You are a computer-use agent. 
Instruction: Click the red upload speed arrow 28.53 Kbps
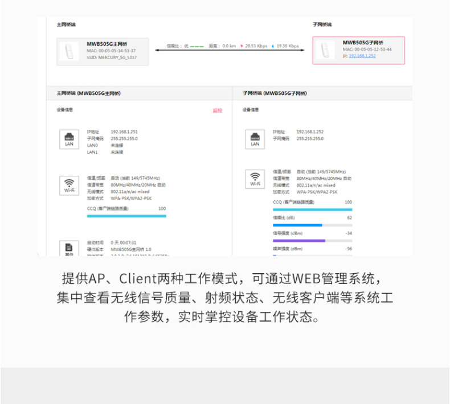[x=242, y=46]
